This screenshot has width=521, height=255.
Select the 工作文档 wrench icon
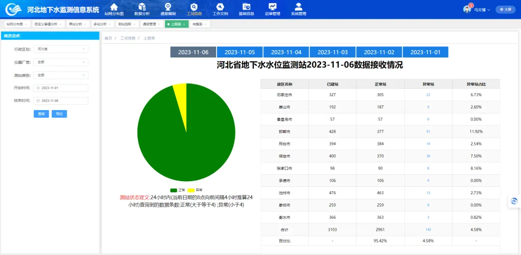click(x=220, y=7)
